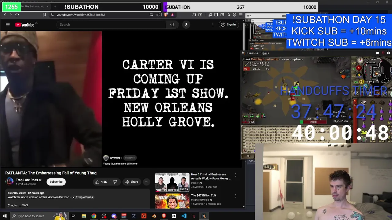Viewport: 392px width, 220px height.
Task: Open Blender from the taskbar
Action: pyautogui.click(x=154, y=216)
